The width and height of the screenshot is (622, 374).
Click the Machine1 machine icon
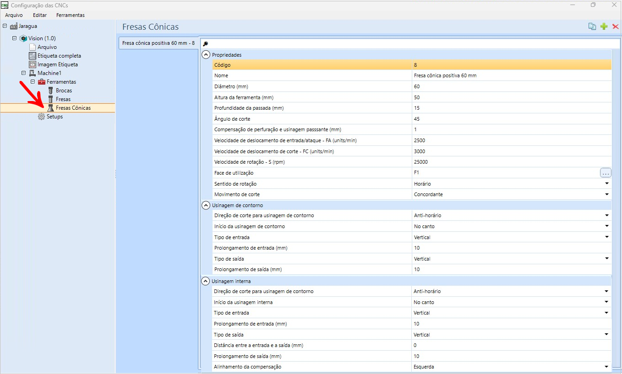pos(32,73)
